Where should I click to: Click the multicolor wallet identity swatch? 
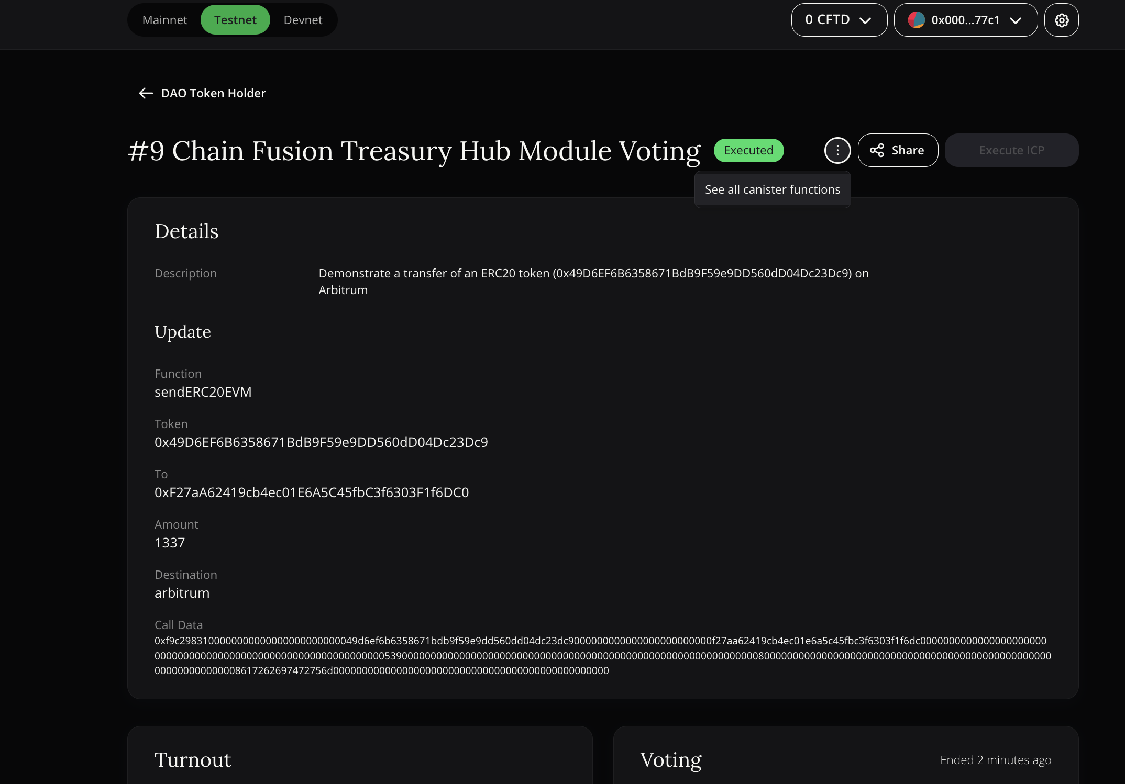click(x=917, y=20)
